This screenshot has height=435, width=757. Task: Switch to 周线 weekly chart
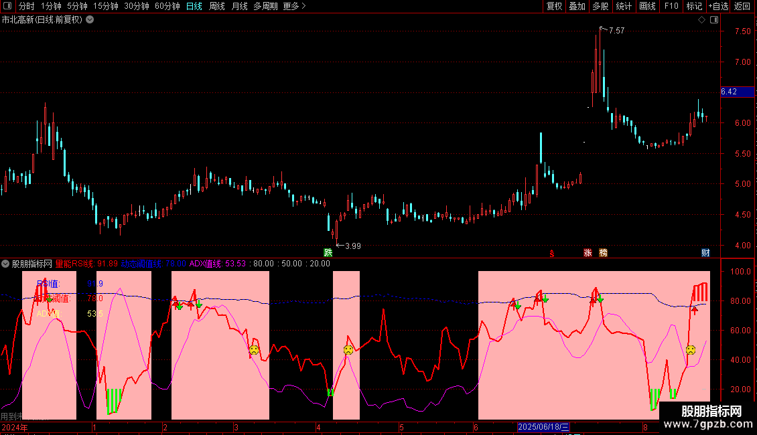(217, 6)
